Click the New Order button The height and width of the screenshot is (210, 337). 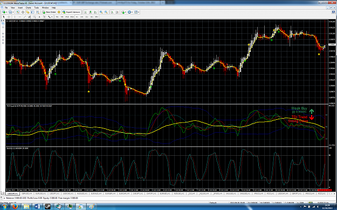[49, 12]
